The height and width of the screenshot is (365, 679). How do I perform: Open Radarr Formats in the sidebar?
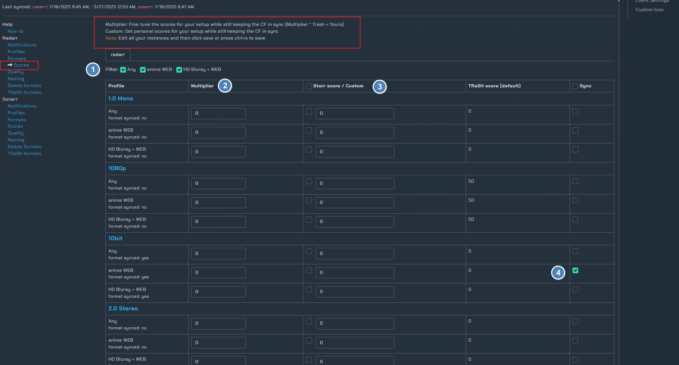coord(17,59)
